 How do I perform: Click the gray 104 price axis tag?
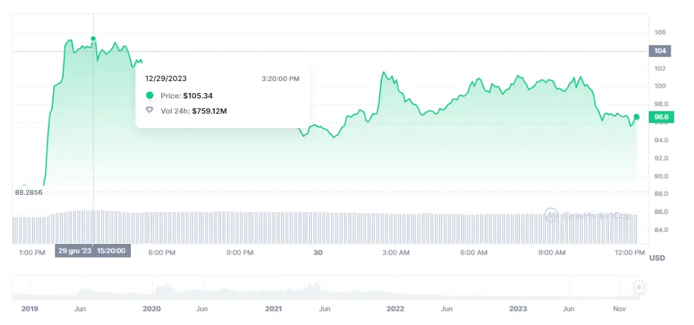661,51
